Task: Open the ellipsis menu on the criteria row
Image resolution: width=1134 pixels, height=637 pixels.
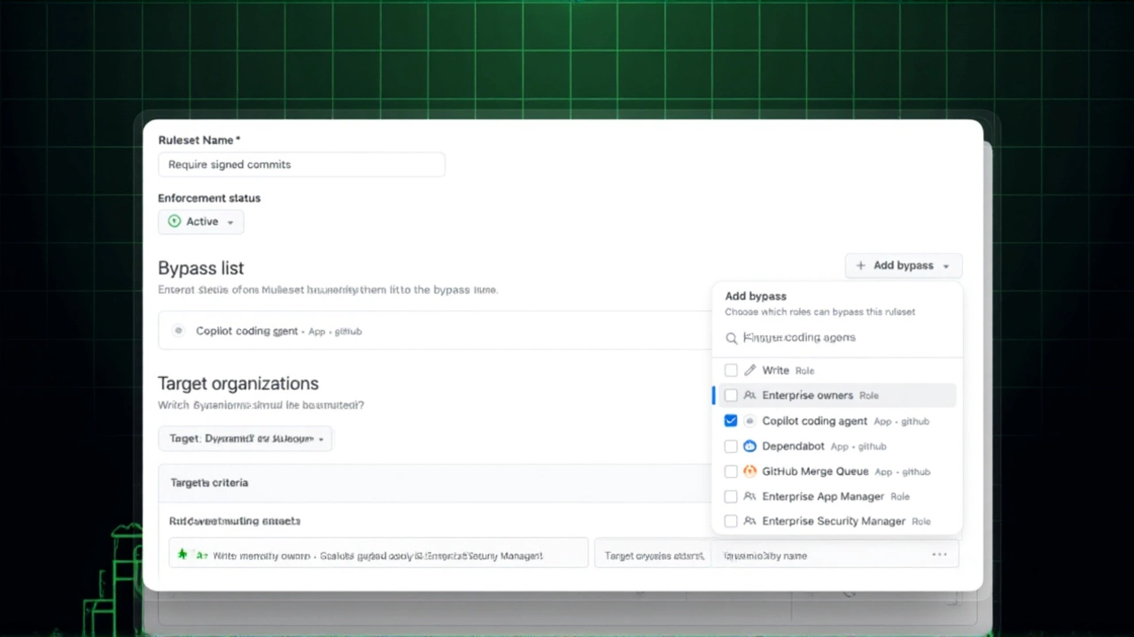Action: [939, 555]
